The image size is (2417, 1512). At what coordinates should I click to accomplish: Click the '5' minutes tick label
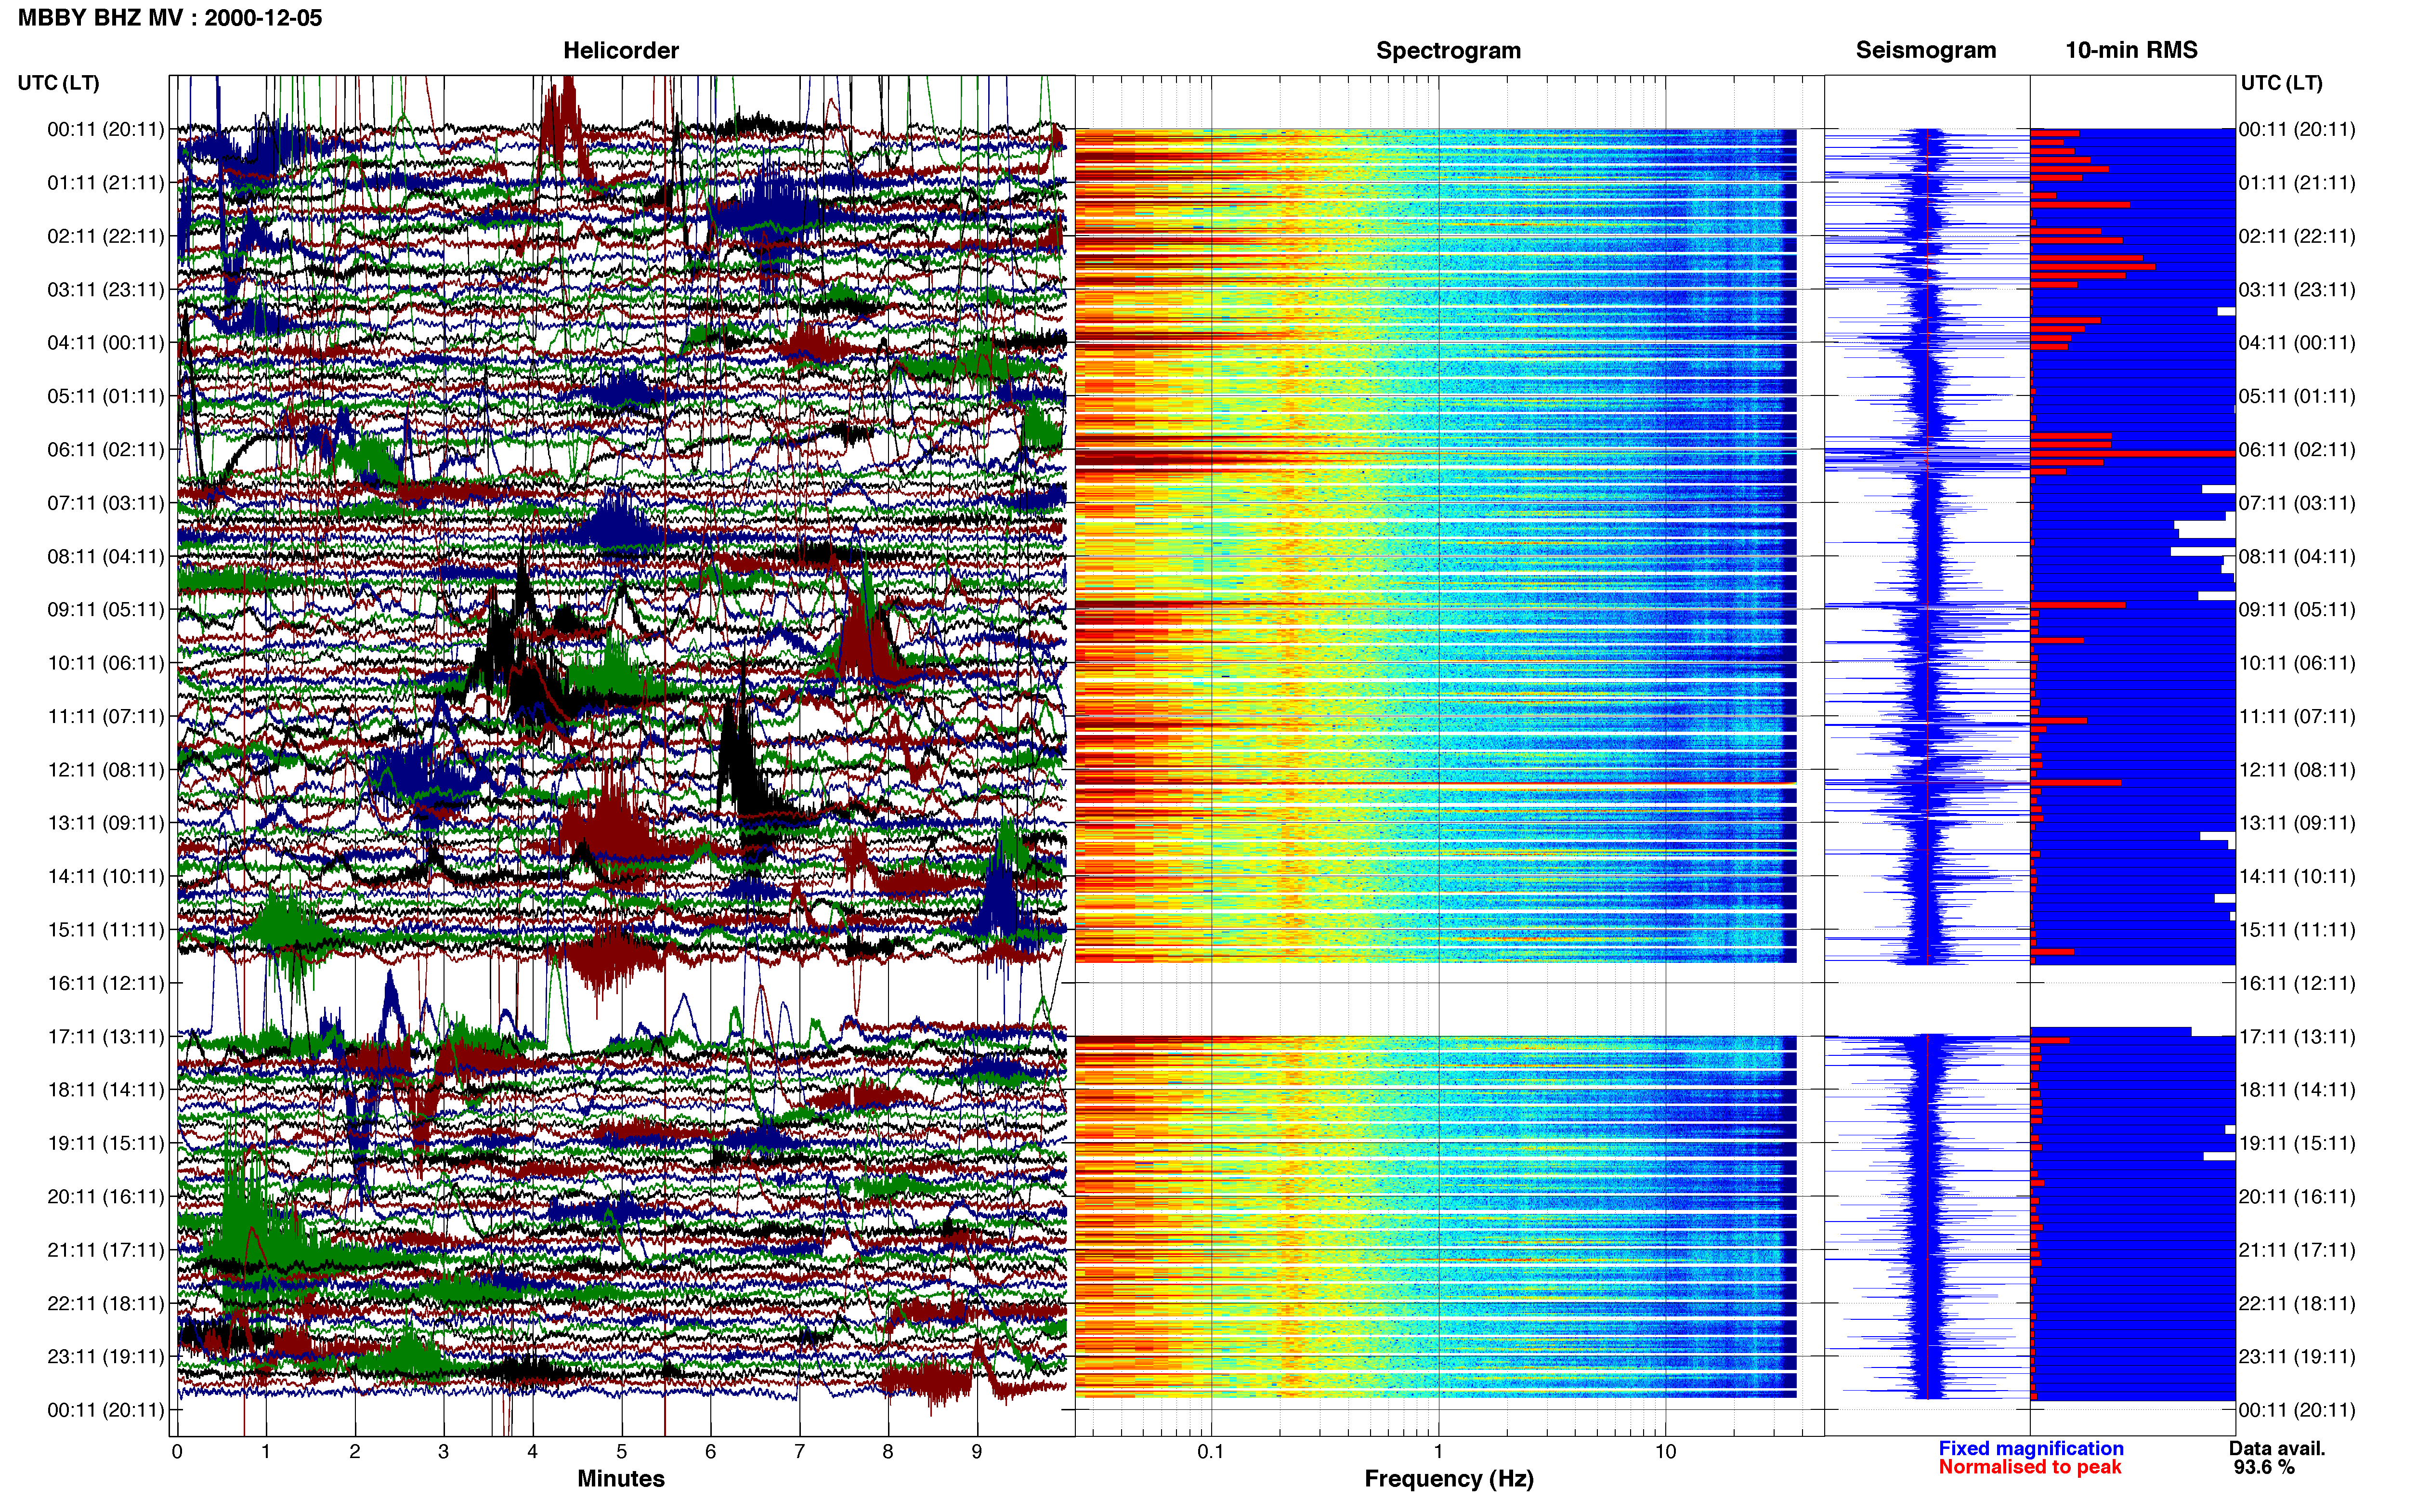pos(622,1452)
